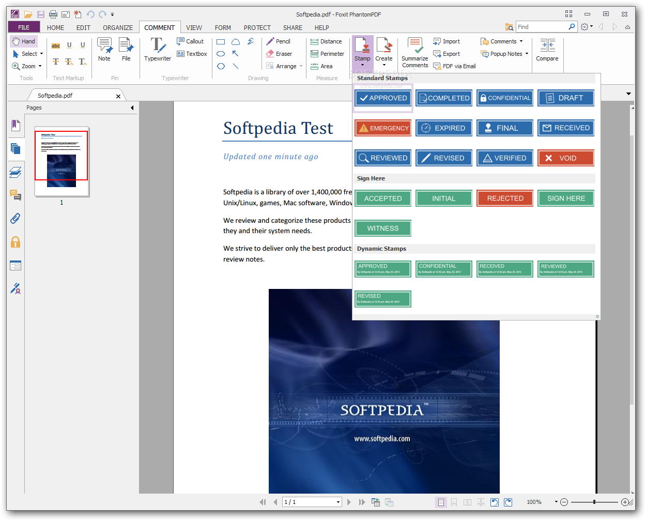Choose the CONFIDENTIAL standard stamp
This screenshot has height=521, width=646.
[505, 98]
